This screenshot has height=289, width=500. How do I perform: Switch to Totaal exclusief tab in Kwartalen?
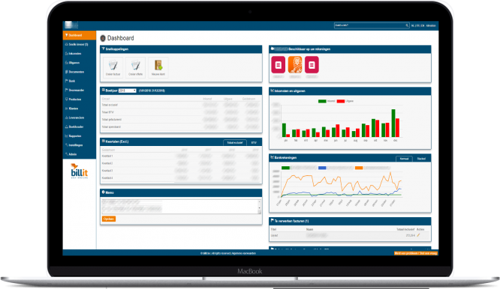(x=235, y=143)
